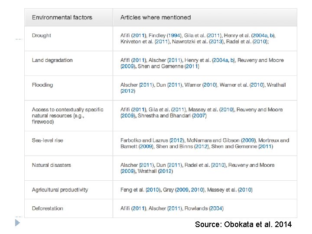
Task: Select the Drought row label
Action: coord(42,36)
